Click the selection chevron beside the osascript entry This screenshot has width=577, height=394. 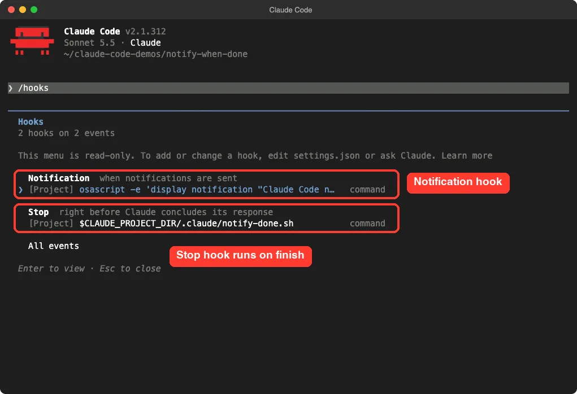[x=21, y=190]
